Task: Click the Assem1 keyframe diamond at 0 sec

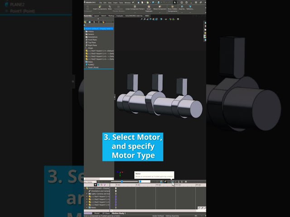Action: coord(116,188)
